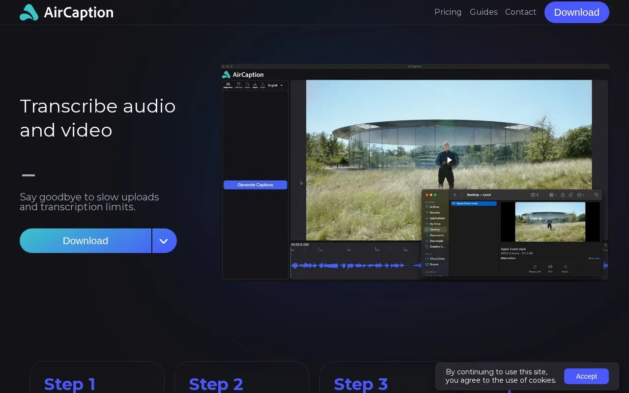Click the Finder share icon
The height and width of the screenshot is (393, 629).
tap(563, 195)
